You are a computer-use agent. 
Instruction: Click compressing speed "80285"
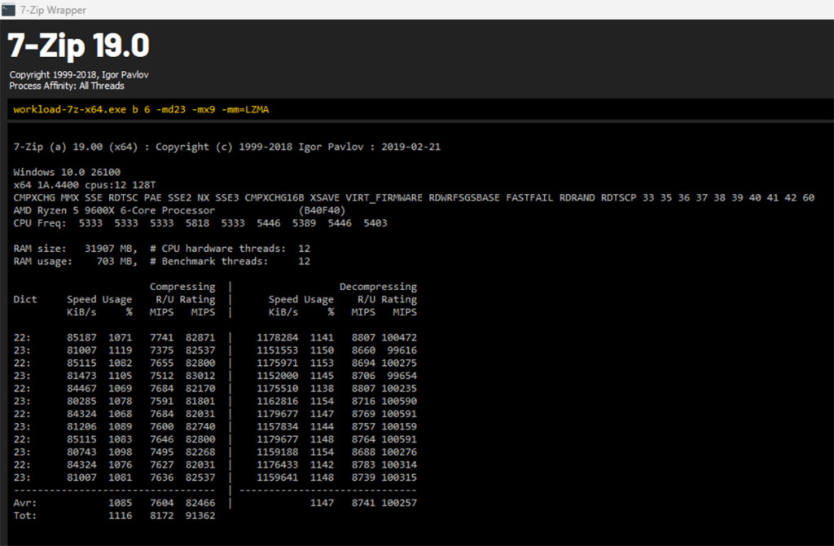click(x=82, y=401)
